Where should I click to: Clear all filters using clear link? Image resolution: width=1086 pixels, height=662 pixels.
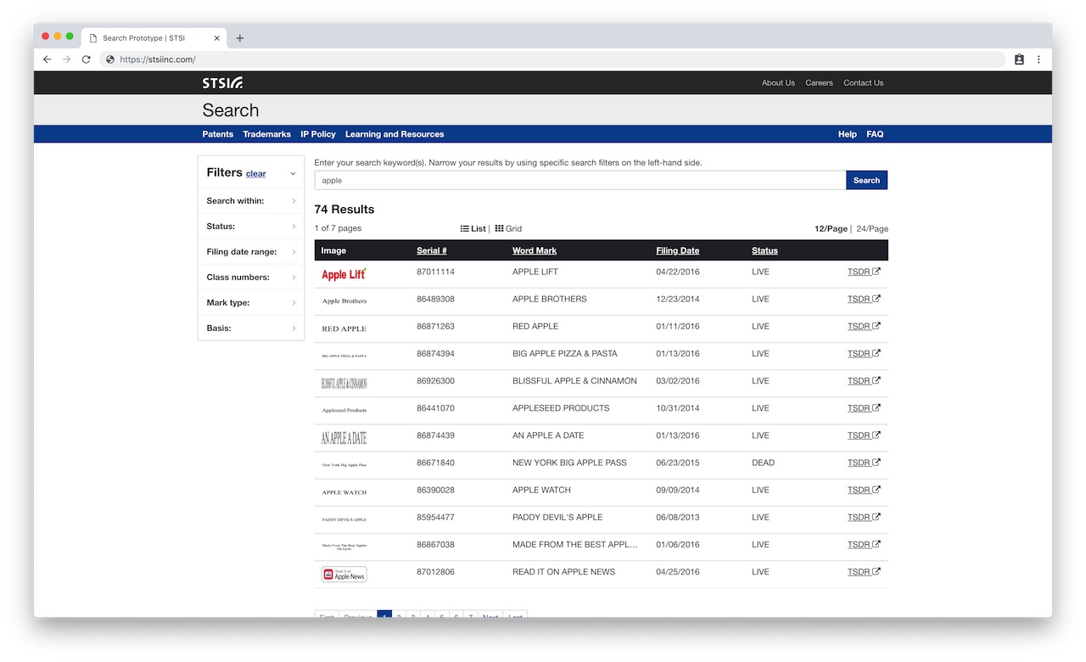[255, 174]
